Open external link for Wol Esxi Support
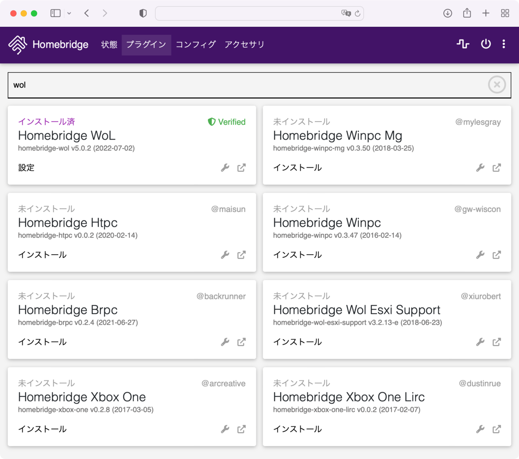Screen dimensions: 519x459 point(497,342)
